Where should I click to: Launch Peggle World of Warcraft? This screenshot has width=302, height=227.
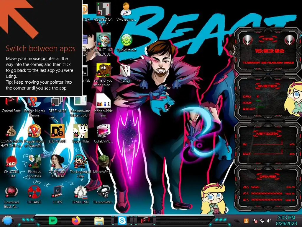[x=34, y=136]
